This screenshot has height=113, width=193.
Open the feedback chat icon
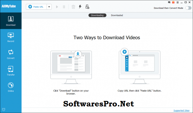[x=169, y=2]
